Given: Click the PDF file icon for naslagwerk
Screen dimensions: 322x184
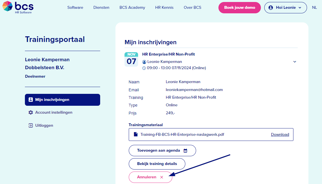Looking at the screenshot, I should [136, 134].
